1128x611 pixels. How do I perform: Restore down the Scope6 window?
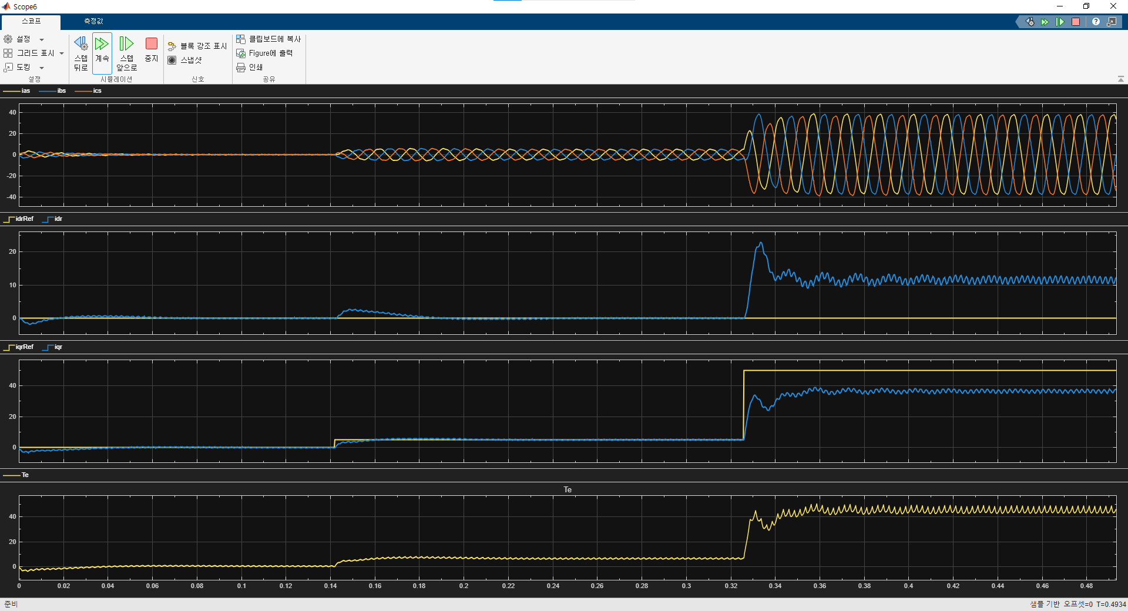point(1086,6)
